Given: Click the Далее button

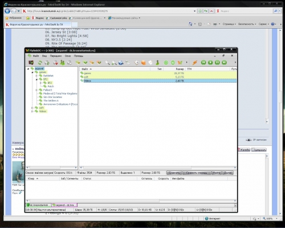Looking at the screenshot, I should coord(227,173).
